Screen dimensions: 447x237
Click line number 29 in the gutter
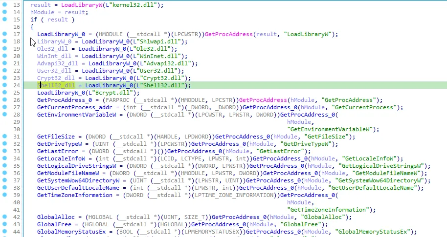tap(17, 122)
